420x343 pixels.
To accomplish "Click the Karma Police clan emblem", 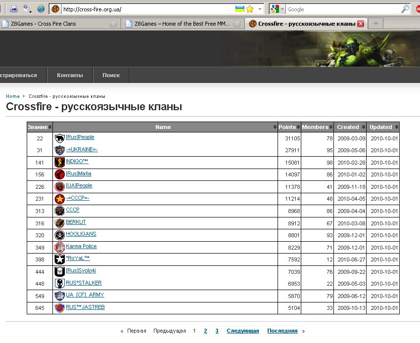I will click(x=59, y=248).
